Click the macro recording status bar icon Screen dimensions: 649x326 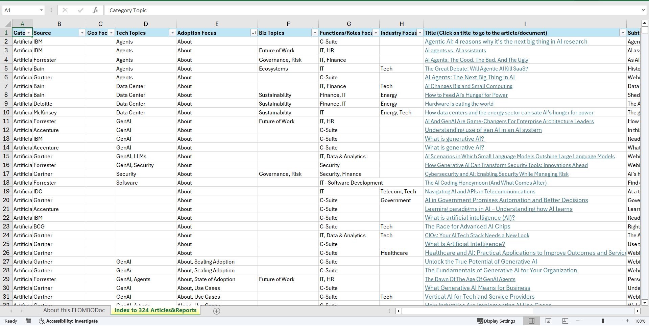[x=28, y=321]
